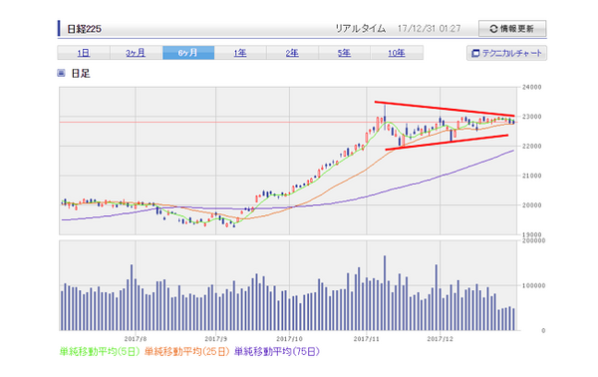Click the 2017/9 date axis label
This screenshot has width=598, height=377.
point(215,338)
